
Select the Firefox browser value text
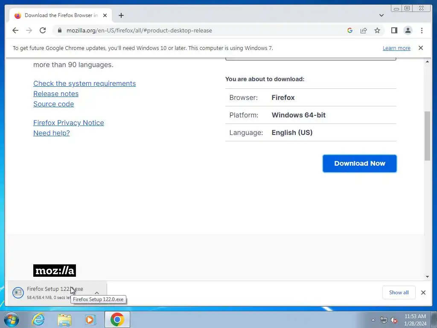coord(283,98)
